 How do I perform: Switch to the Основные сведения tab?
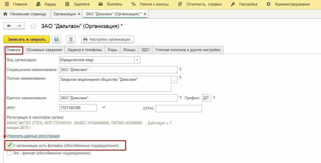tap(44, 50)
